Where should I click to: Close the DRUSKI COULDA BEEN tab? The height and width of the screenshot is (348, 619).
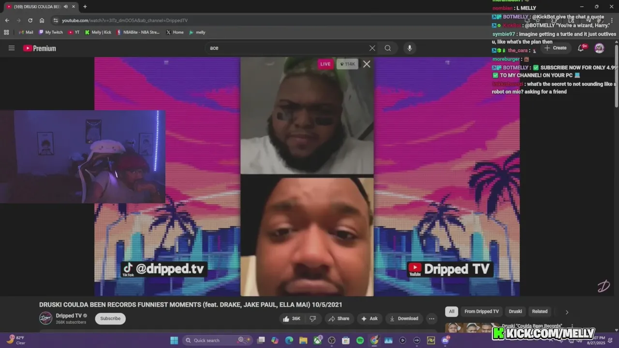(x=73, y=7)
